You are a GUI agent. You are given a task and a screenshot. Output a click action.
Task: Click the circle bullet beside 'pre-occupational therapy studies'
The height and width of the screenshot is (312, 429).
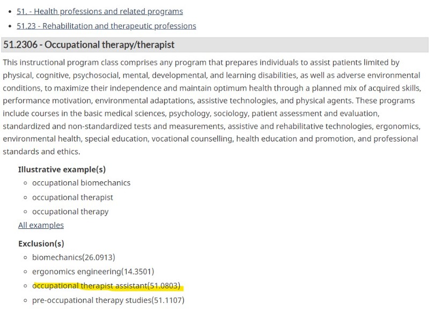(x=25, y=301)
